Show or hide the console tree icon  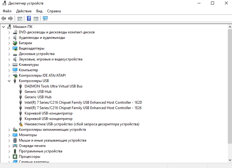20,19
